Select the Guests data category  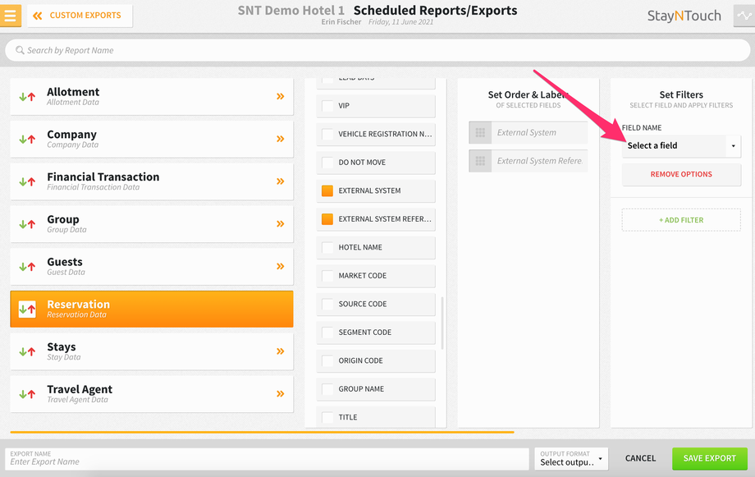point(152,266)
